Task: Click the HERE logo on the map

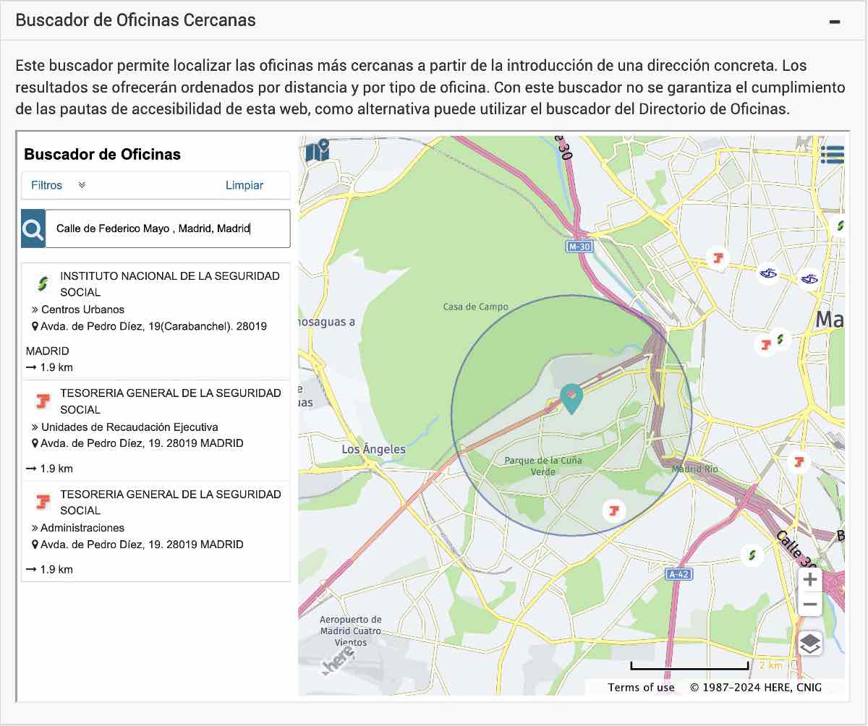Action: 338,661
